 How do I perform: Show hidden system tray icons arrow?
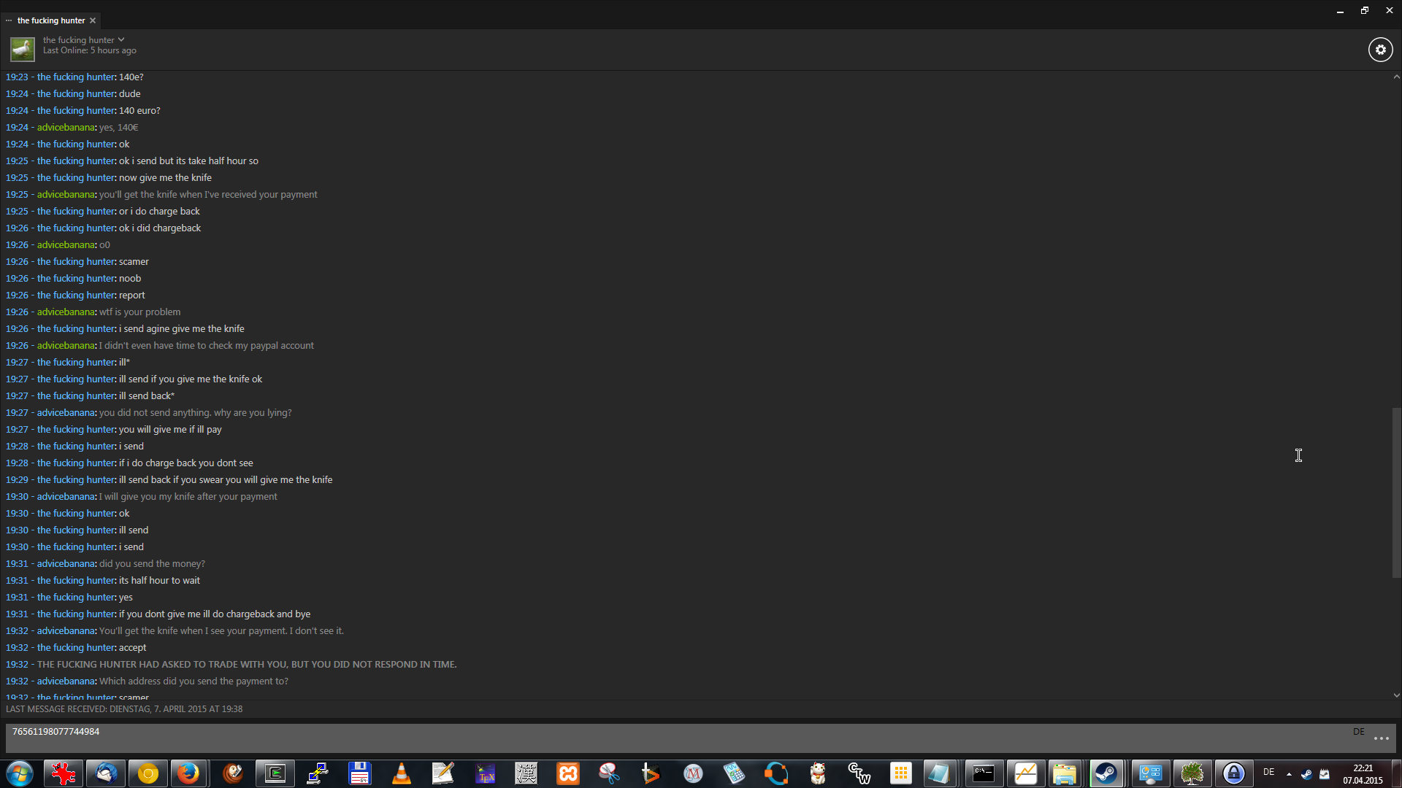pos(1289,773)
